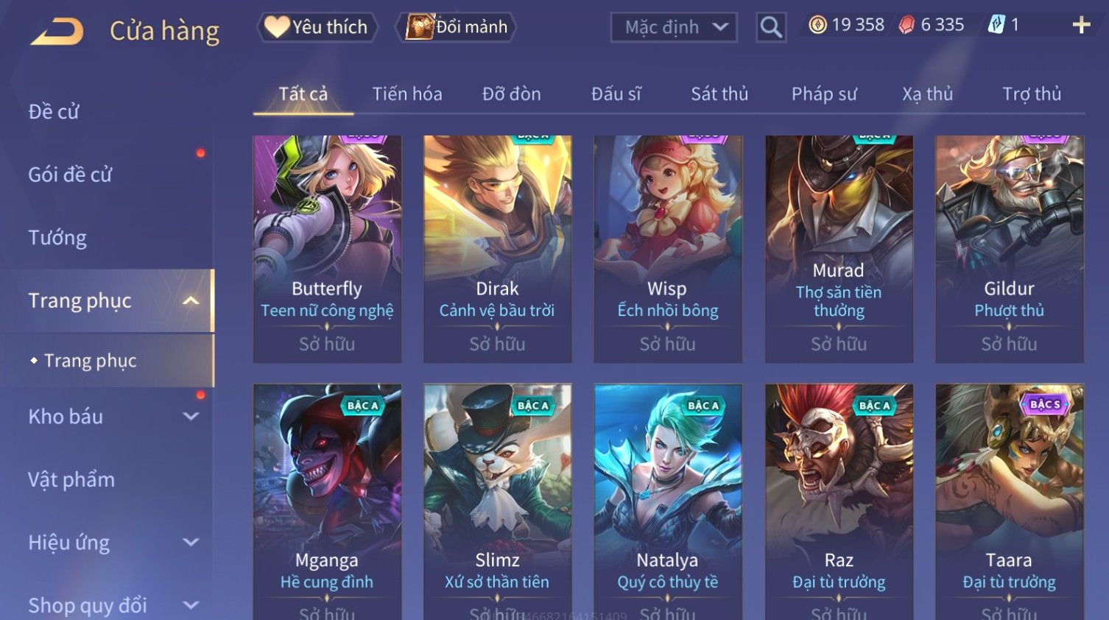
Task: Open Đổi mảnh chest exchange
Action: coord(456,27)
